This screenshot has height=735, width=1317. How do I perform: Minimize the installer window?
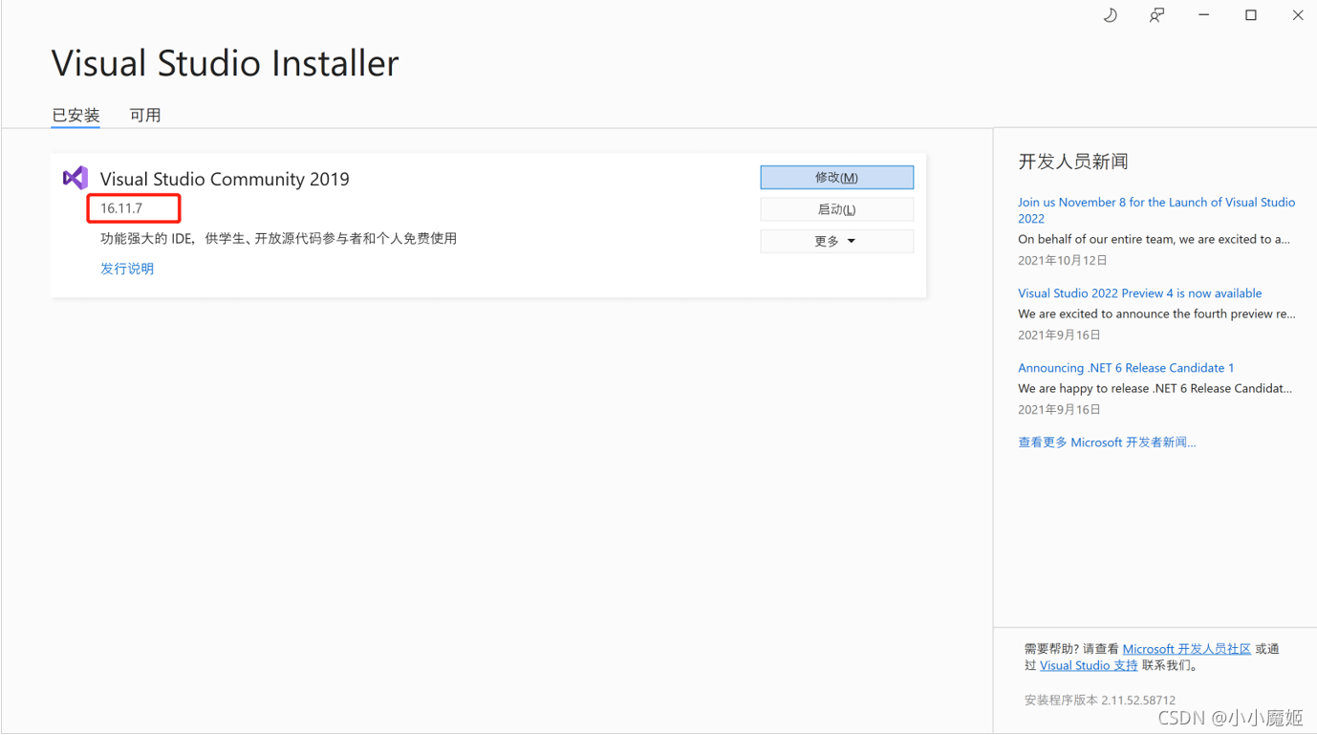coord(1203,15)
